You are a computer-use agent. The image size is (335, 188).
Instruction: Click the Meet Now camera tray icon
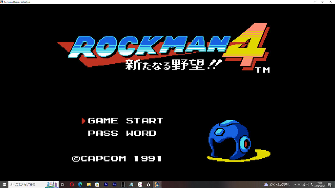(299, 185)
